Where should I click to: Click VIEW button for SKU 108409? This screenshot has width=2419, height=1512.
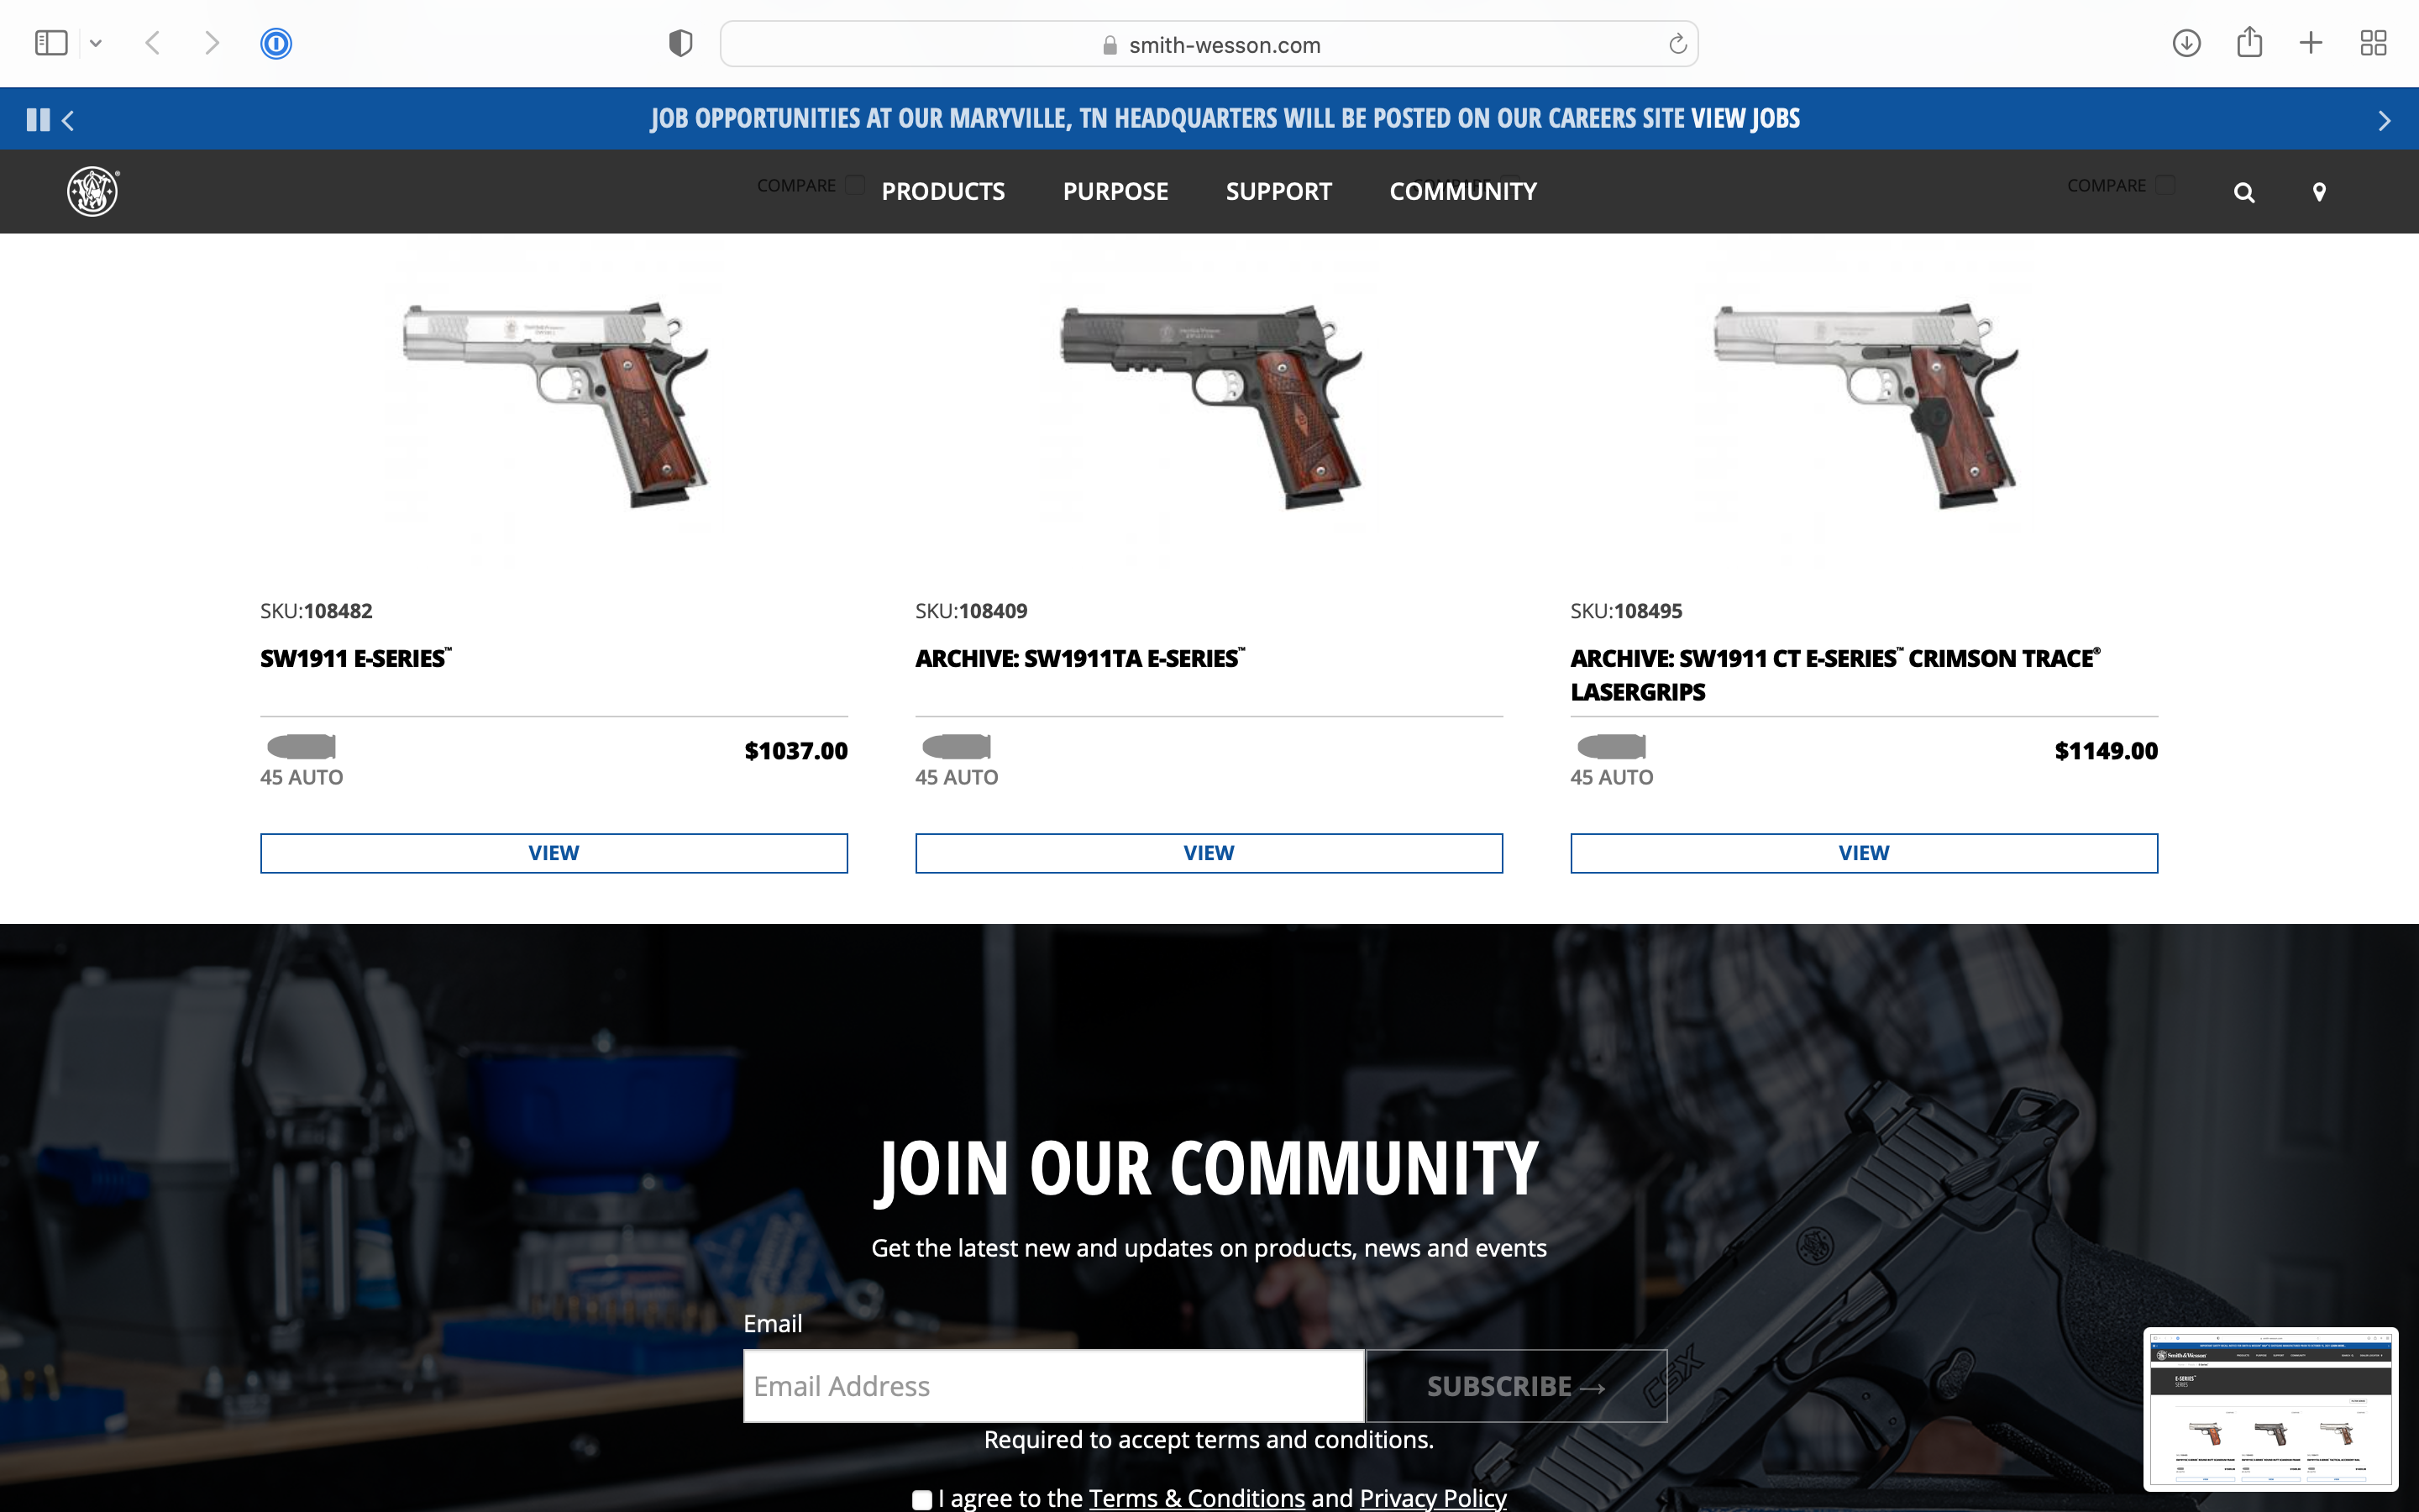pyautogui.click(x=1209, y=853)
